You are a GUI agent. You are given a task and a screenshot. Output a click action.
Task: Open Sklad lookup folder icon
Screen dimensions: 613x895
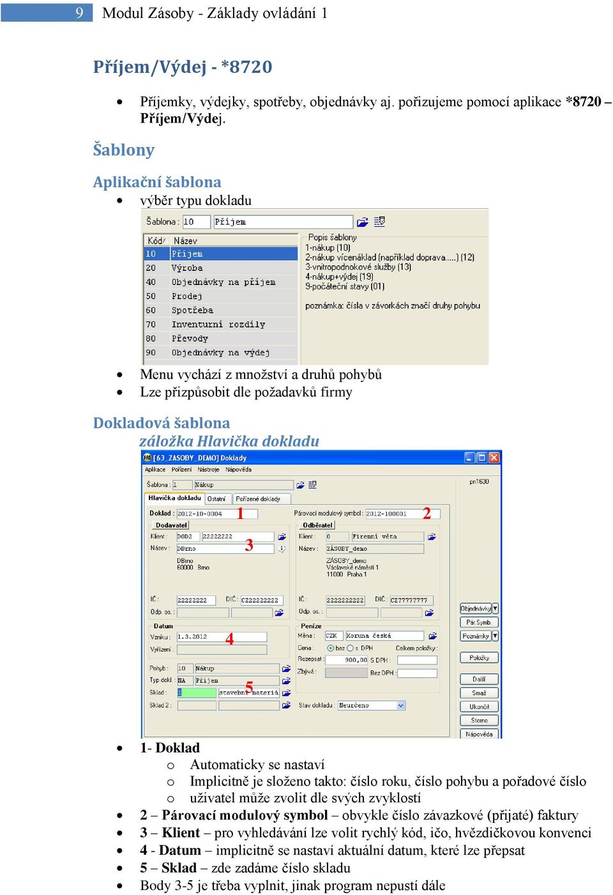point(286,693)
